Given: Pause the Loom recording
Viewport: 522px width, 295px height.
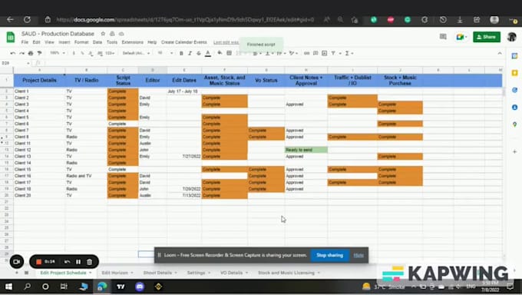Looking at the screenshot, I should tap(78, 262).
